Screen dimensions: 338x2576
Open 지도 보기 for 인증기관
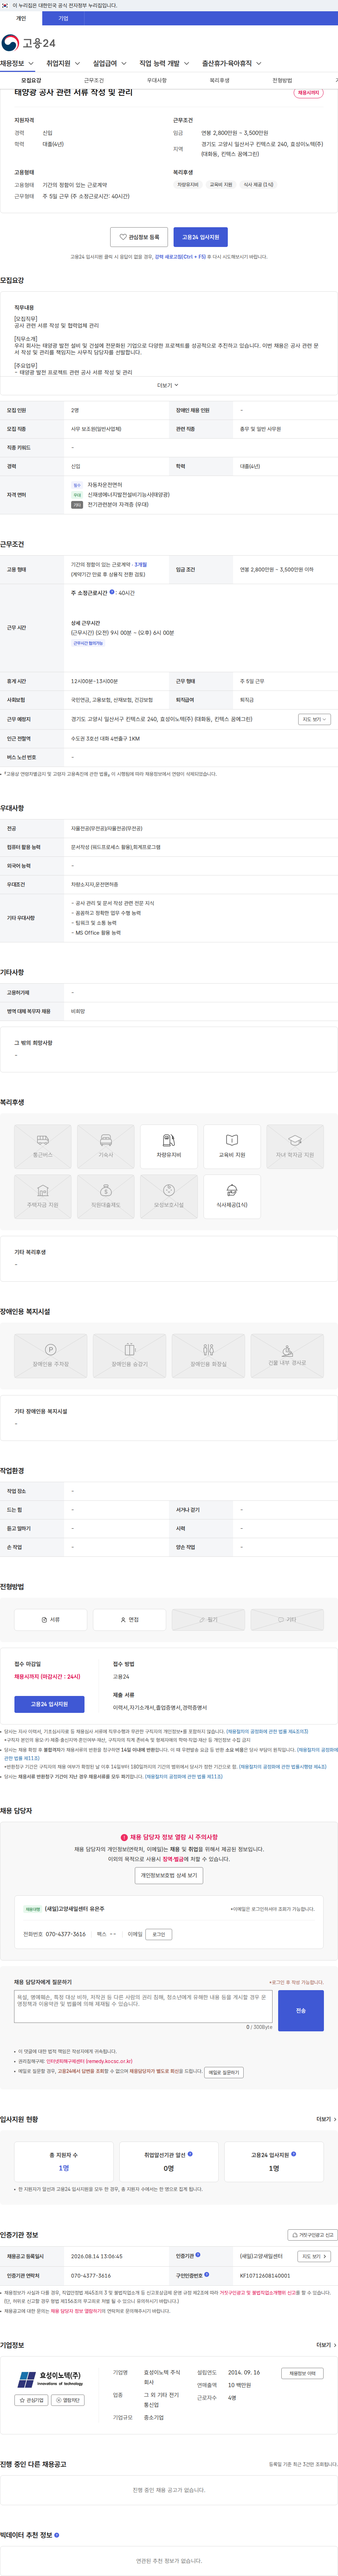pos(314,2256)
